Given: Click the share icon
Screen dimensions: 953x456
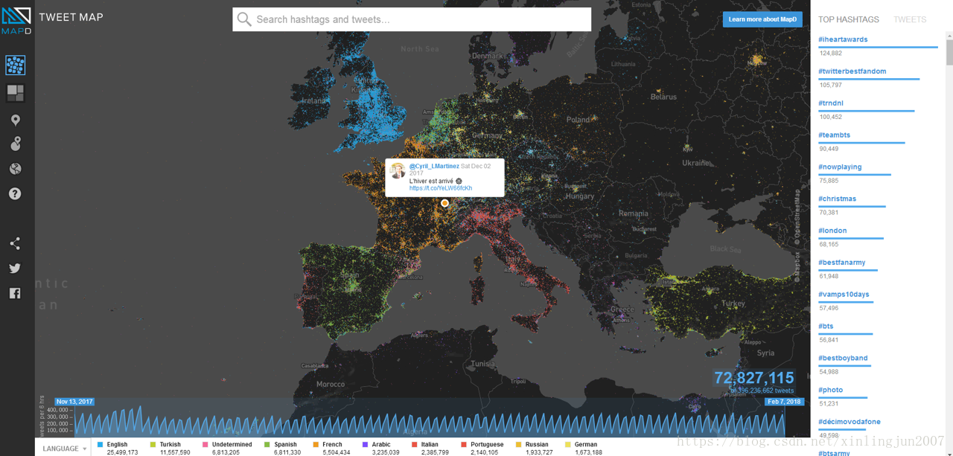Looking at the screenshot, I should tap(15, 243).
